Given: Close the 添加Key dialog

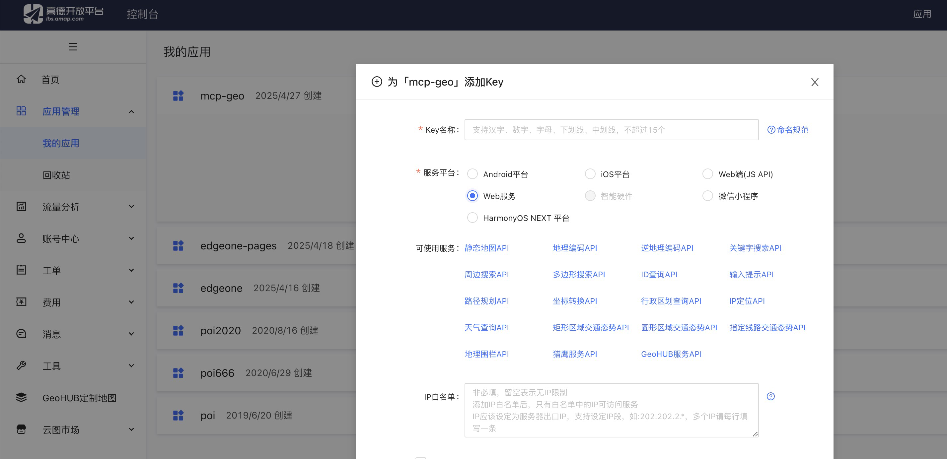Looking at the screenshot, I should pos(815,82).
